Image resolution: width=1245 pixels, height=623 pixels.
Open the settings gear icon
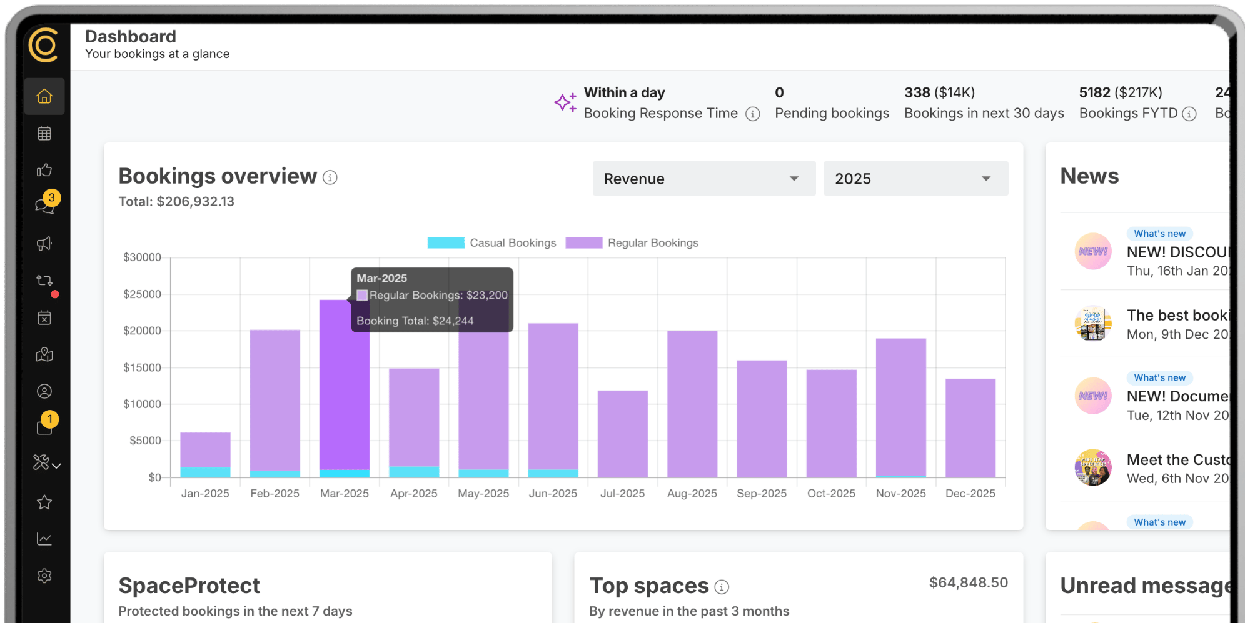point(44,575)
